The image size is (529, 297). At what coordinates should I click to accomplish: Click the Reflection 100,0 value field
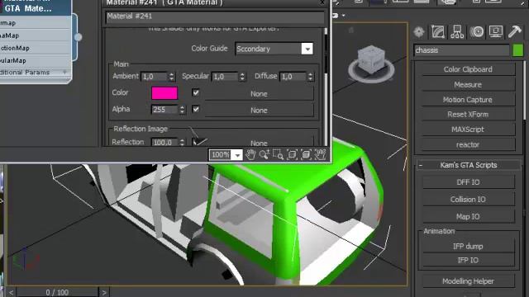coord(164,142)
